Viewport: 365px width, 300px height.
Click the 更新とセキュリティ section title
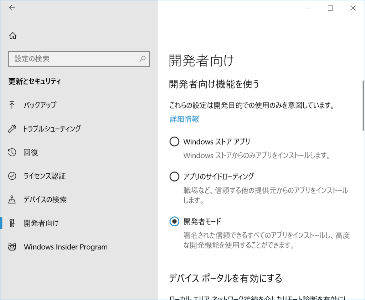click(x=35, y=81)
